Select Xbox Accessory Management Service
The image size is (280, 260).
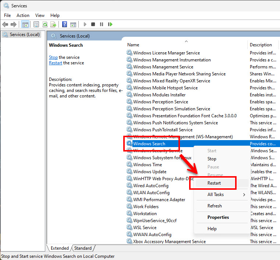click(x=169, y=241)
